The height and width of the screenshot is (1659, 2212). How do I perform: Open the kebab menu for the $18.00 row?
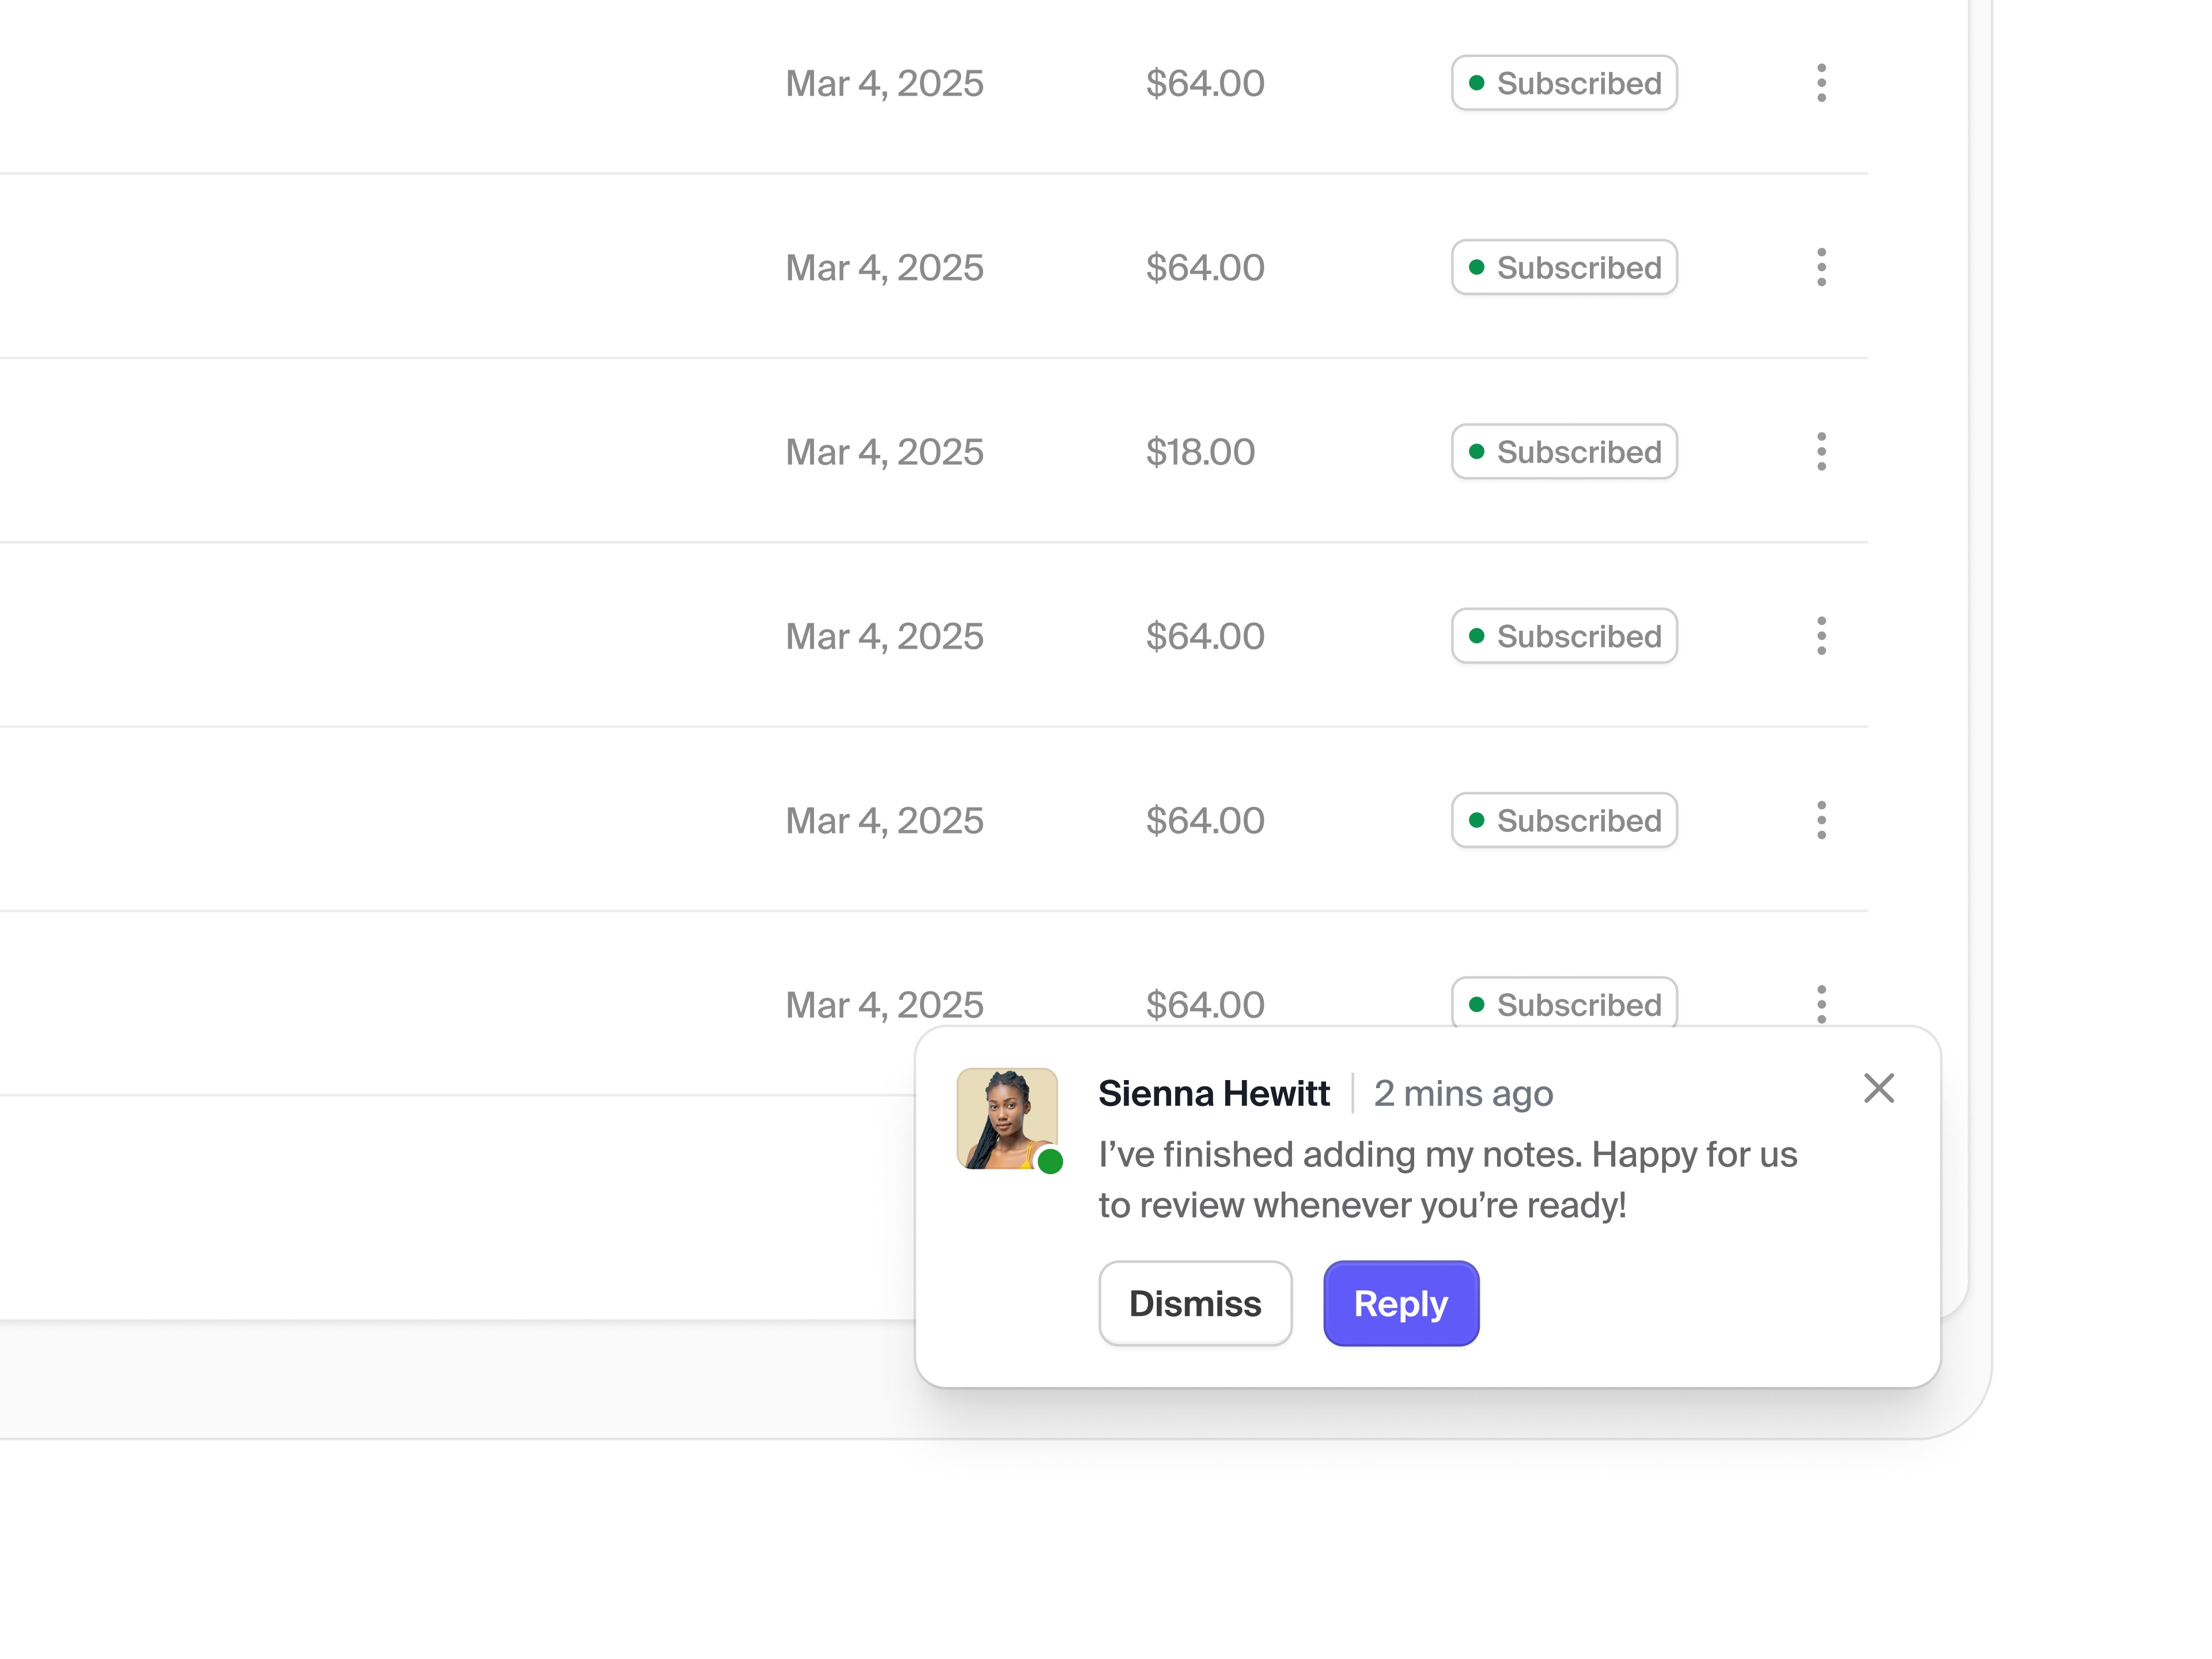pyautogui.click(x=1822, y=452)
